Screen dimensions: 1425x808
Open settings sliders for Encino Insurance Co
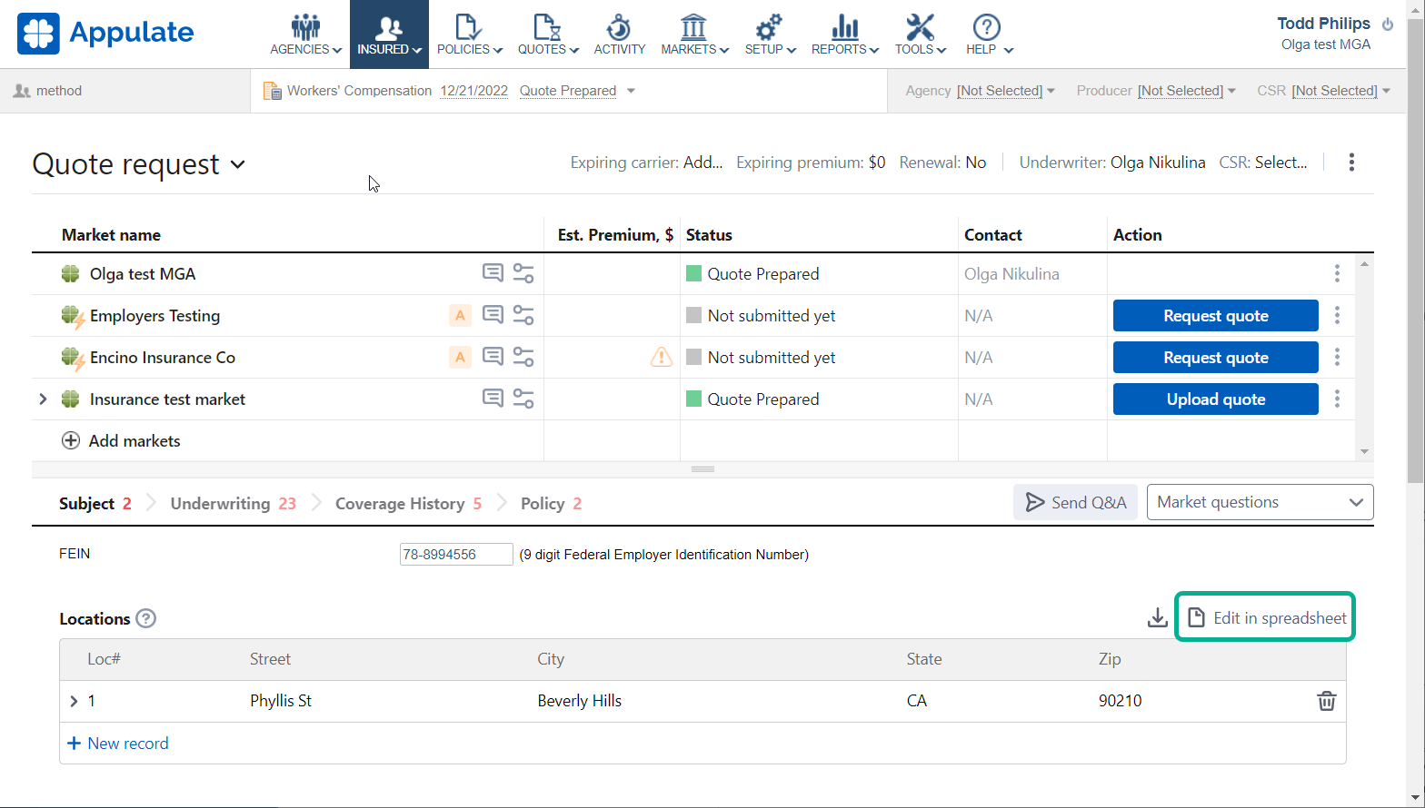click(523, 357)
